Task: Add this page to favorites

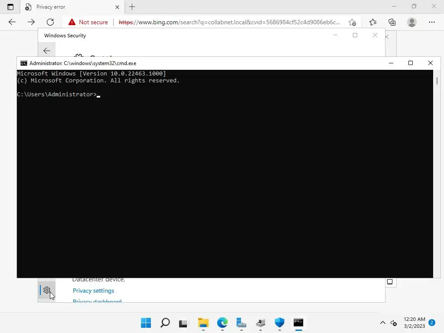Action: pyautogui.click(x=352, y=22)
